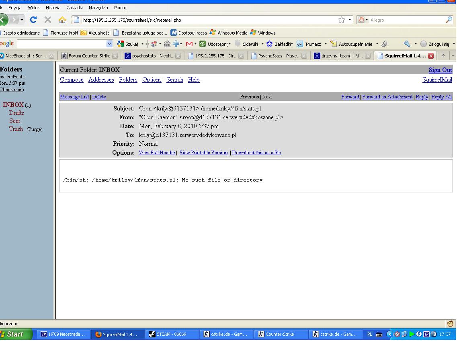
Task: Click the Addresses link
Action: pos(101,80)
